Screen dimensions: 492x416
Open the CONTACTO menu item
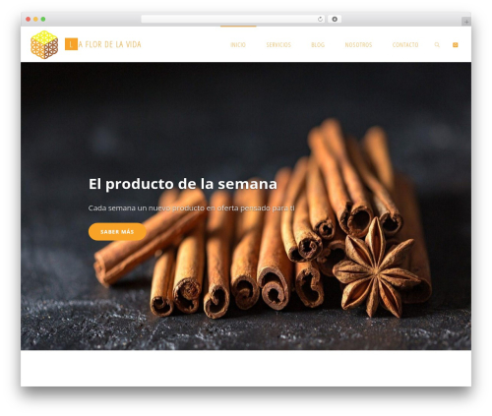click(405, 45)
